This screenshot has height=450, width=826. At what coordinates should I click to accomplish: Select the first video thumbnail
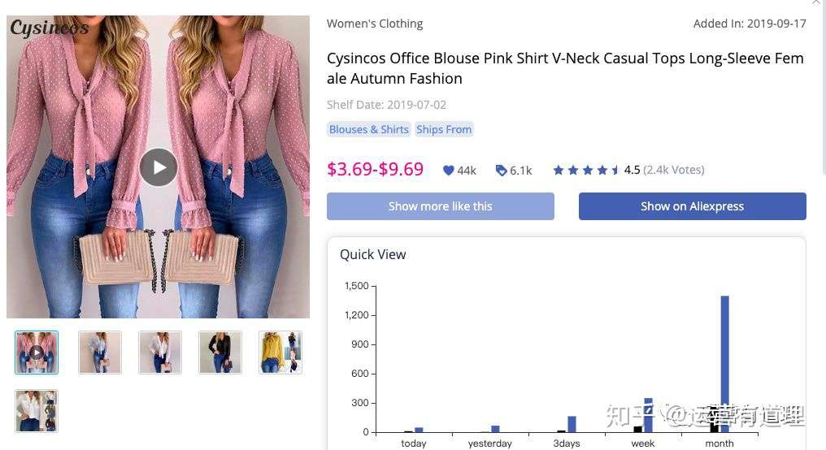point(37,353)
